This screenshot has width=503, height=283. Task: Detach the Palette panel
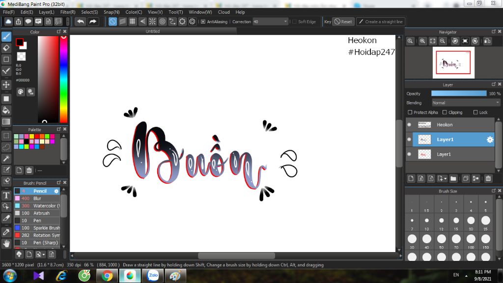coord(59,129)
